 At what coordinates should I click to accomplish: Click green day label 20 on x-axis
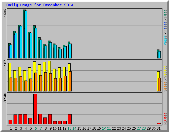coord(104,128)
